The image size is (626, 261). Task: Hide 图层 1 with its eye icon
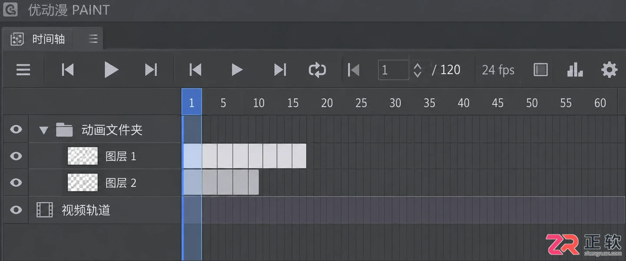pyautogui.click(x=16, y=156)
